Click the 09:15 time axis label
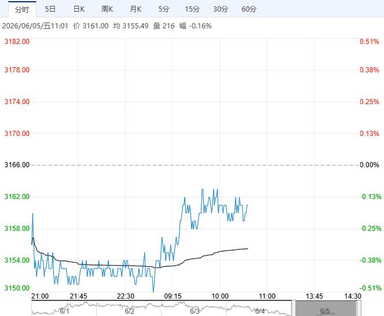The width and height of the screenshot is (384, 316). click(173, 296)
